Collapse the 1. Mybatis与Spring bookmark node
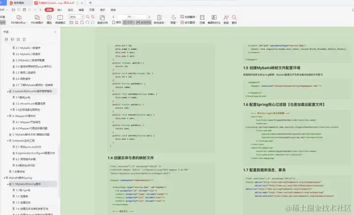The width and height of the screenshot is (354, 215). (x=8, y=184)
